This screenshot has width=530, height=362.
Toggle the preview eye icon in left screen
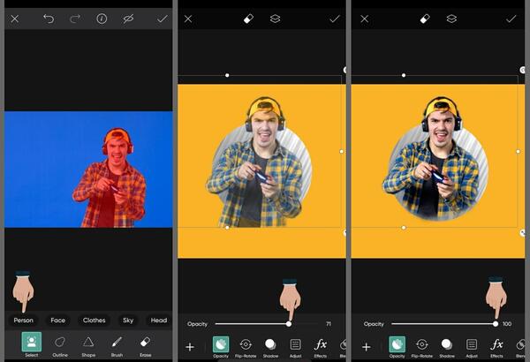click(x=128, y=19)
